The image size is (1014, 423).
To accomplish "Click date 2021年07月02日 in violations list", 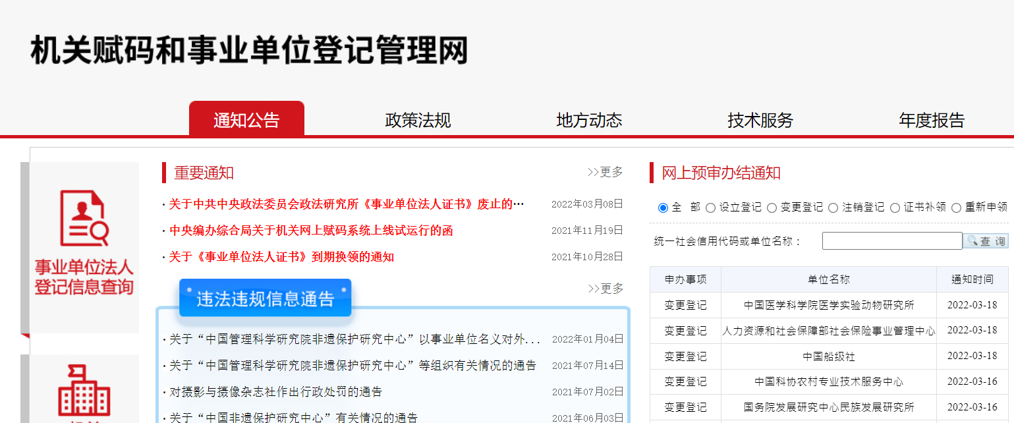I will [587, 392].
